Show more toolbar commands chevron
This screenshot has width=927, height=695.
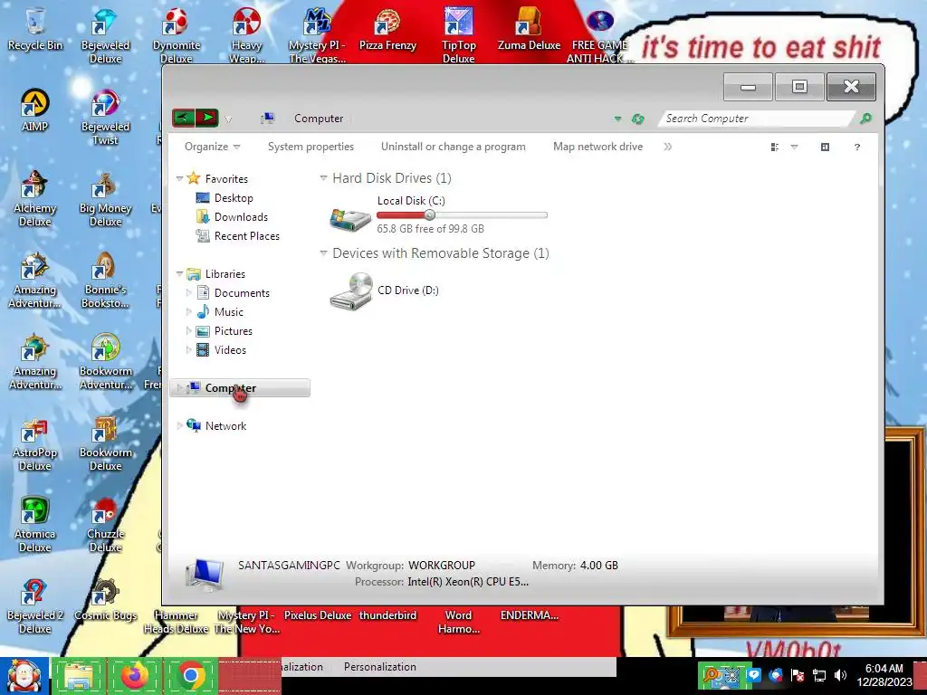point(667,147)
